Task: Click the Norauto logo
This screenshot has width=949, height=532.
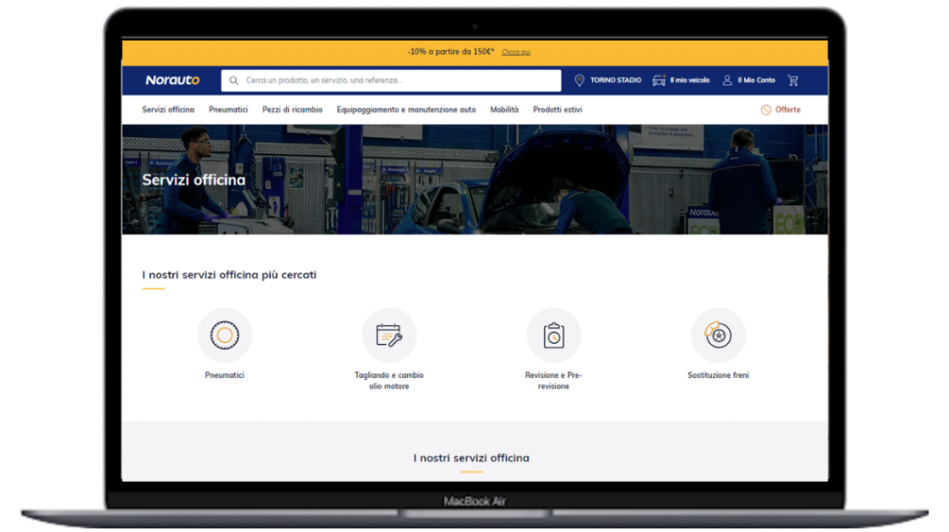Action: click(x=172, y=81)
